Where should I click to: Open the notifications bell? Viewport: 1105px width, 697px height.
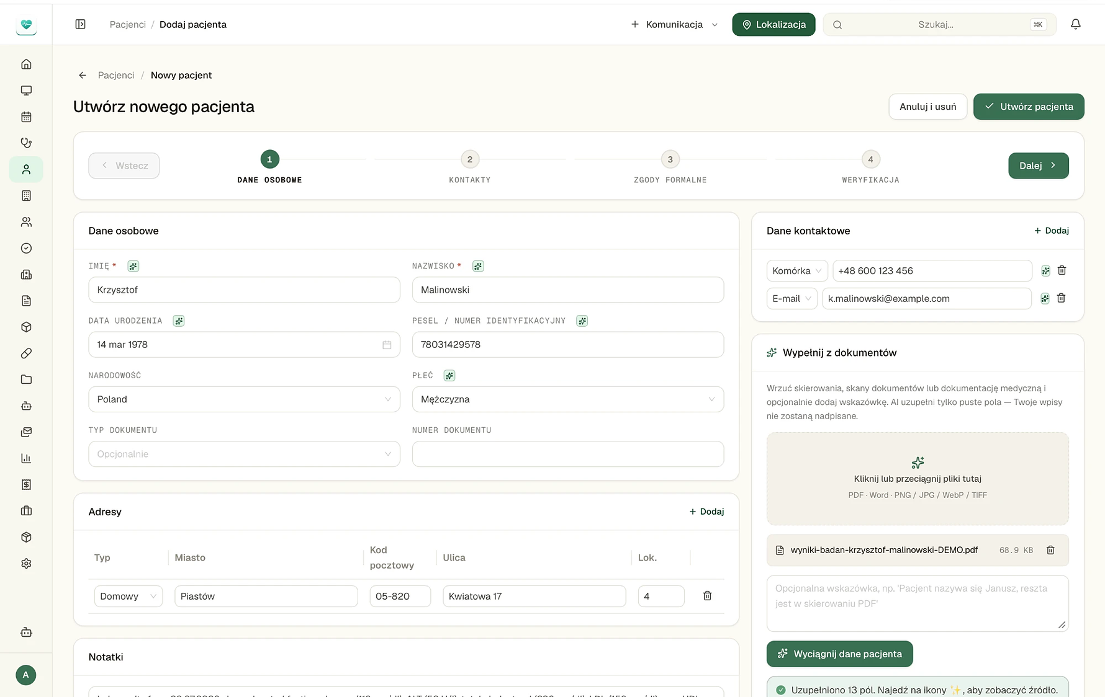click(x=1076, y=24)
